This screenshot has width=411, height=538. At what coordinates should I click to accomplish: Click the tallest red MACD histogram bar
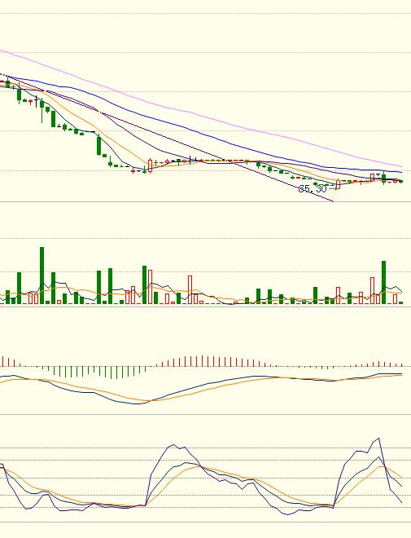202,361
